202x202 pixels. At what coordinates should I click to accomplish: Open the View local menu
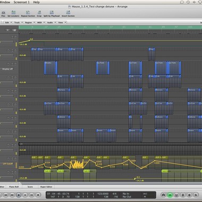tap(62, 22)
